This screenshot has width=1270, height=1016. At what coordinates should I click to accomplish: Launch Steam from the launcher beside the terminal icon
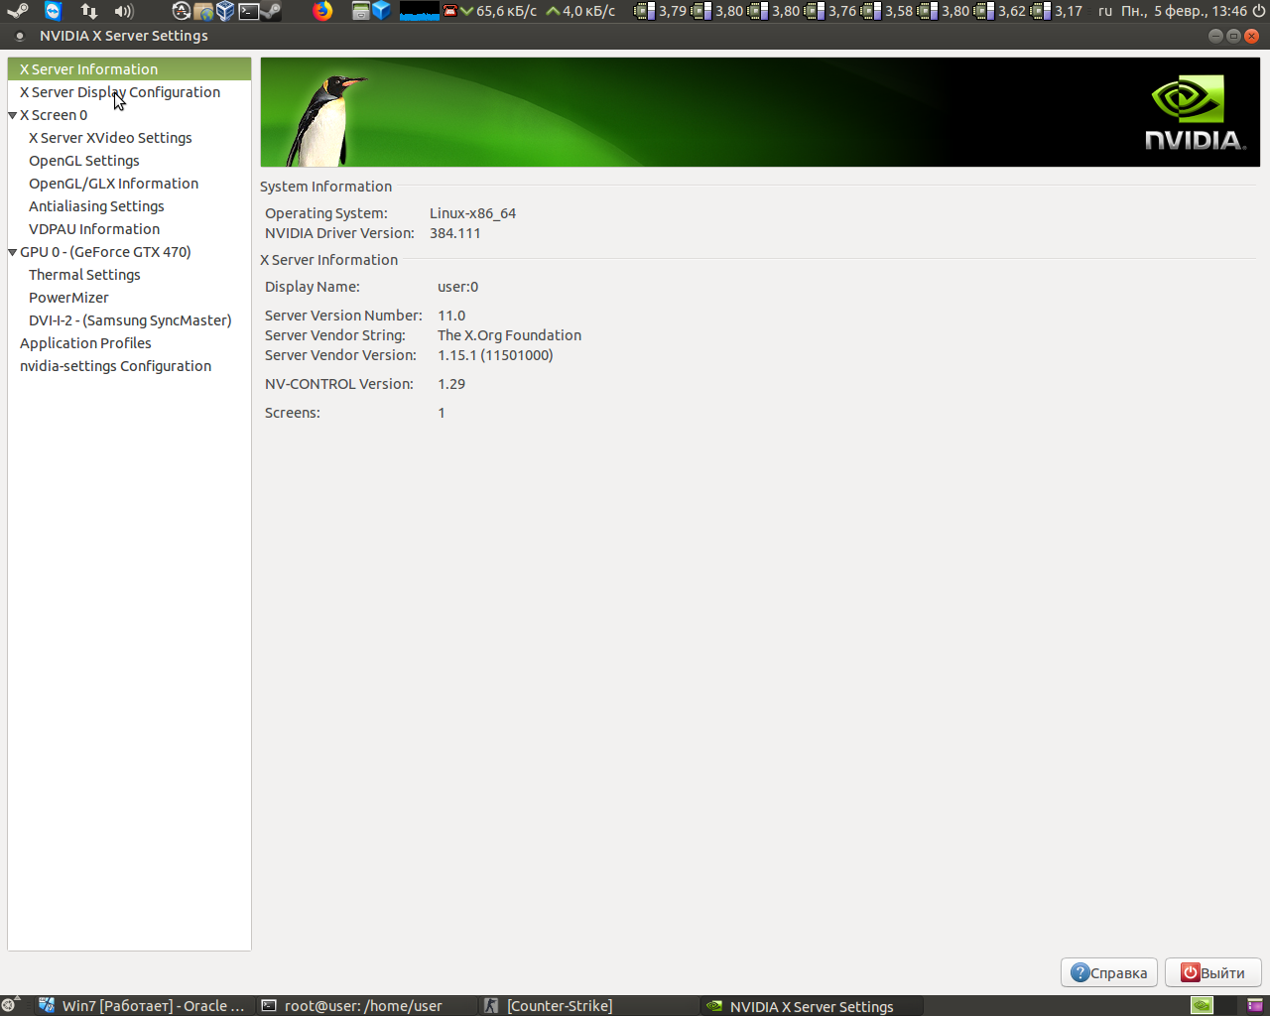pyautogui.click(x=270, y=11)
